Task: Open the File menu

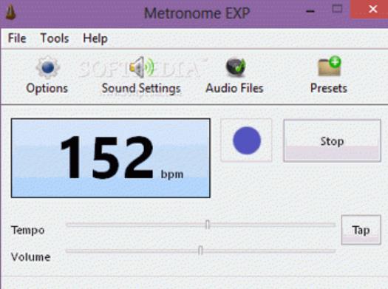Action: pos(17,38)
